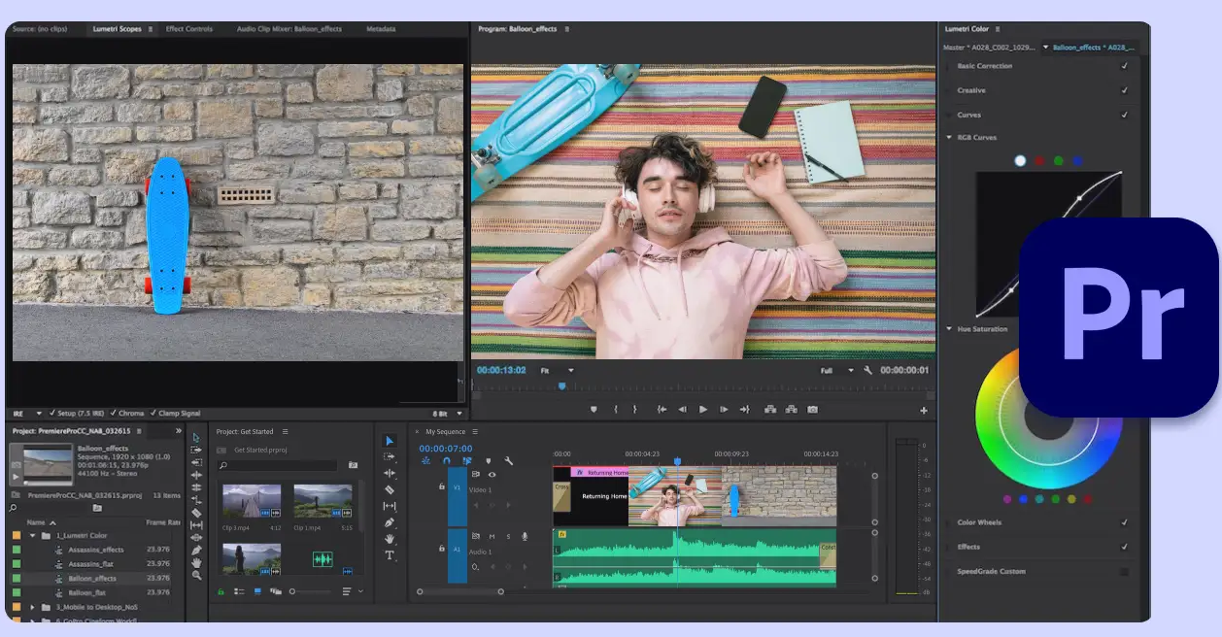
Task: Toggle Creative section checkbox
Action: [x=1124, y=90]
